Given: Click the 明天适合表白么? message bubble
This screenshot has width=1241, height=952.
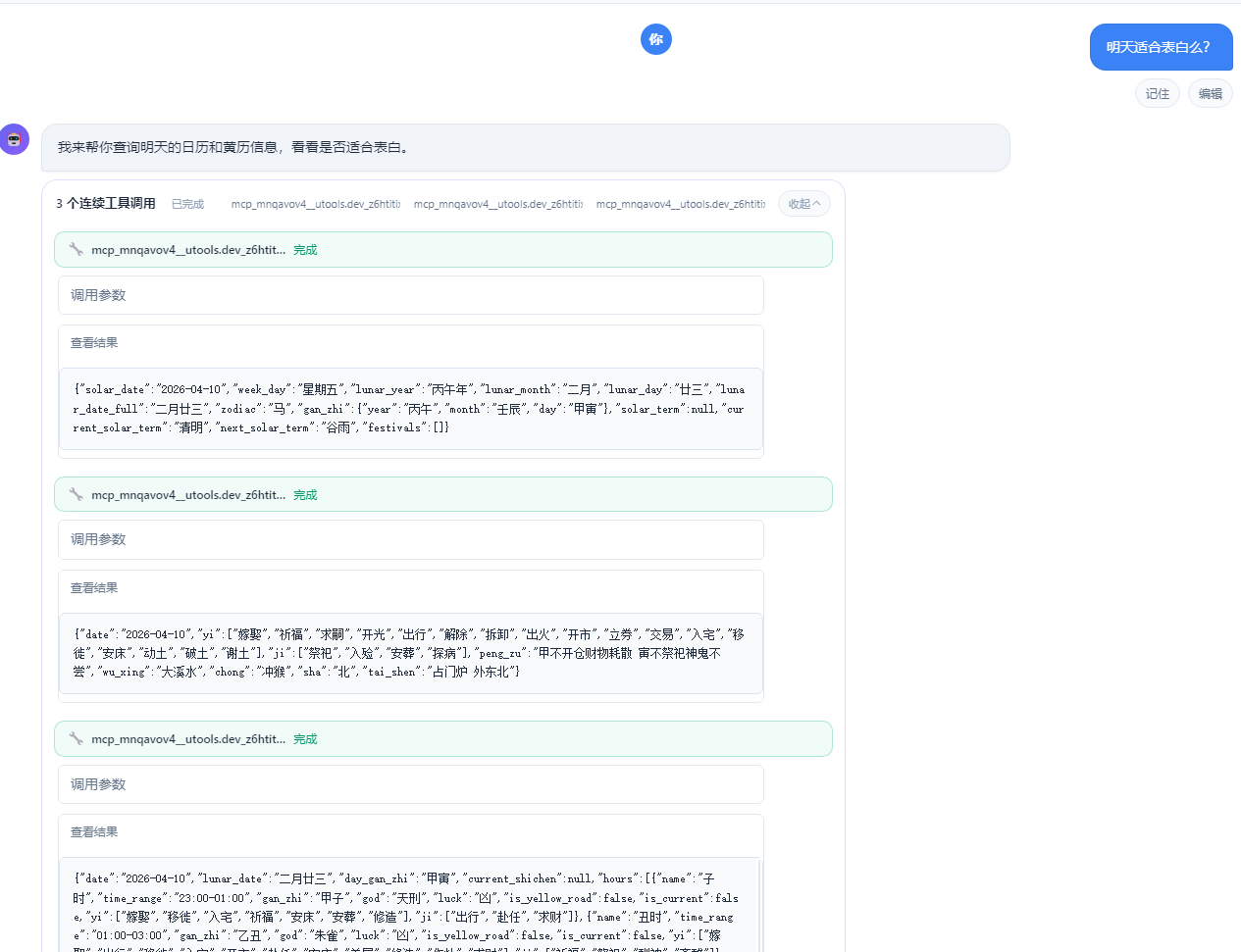Looking at the screenshot, I should point(1160,47).
